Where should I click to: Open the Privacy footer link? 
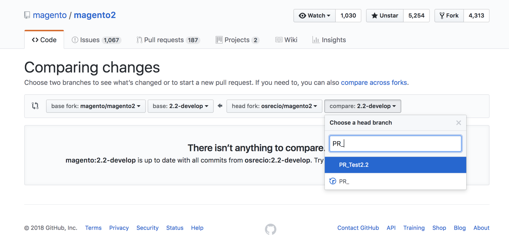click(119, 228)
